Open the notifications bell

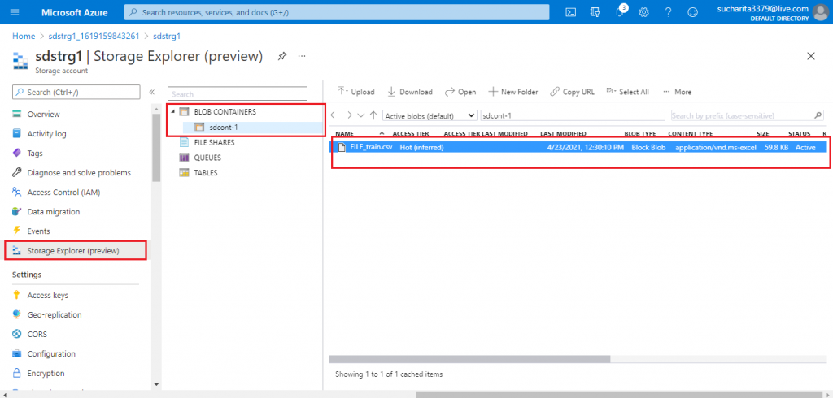620,12
